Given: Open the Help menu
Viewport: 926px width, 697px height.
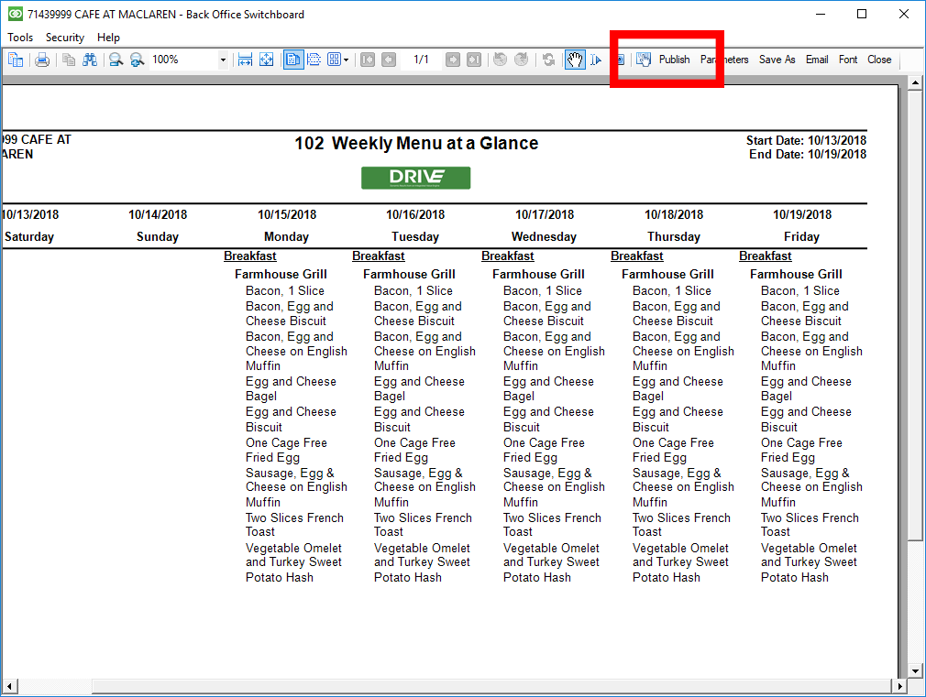Looking at the screenshot, I should 108,38.
